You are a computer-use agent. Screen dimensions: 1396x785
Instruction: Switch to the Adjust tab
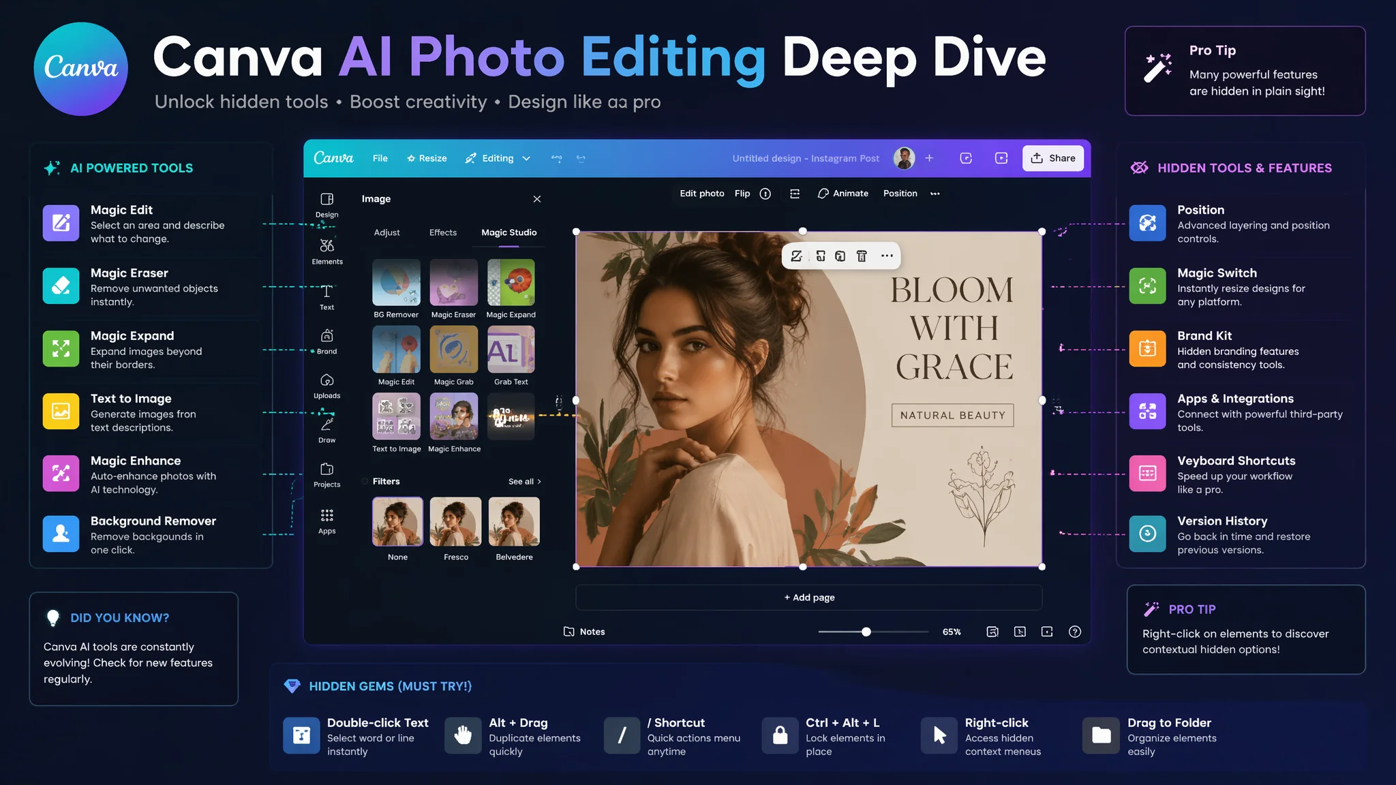[386, 232]
